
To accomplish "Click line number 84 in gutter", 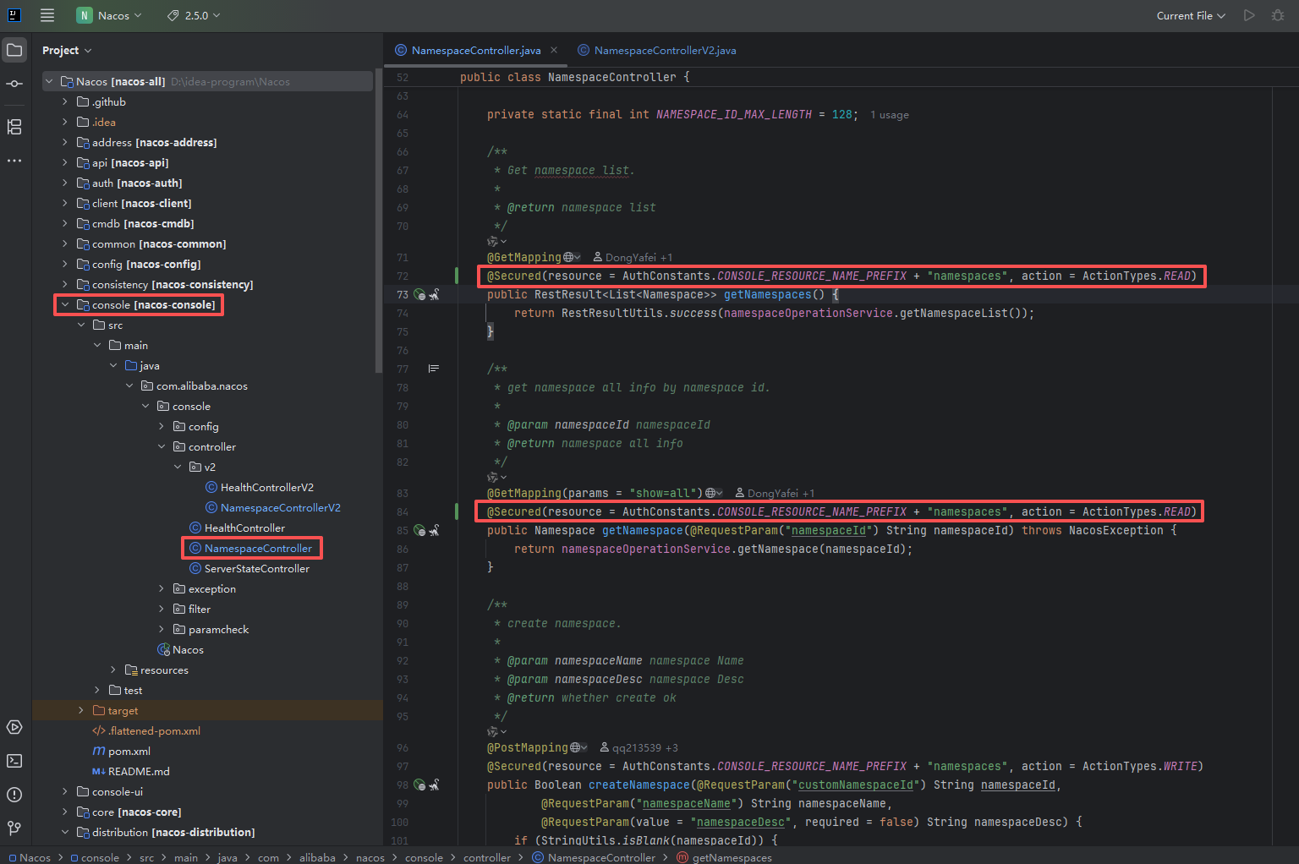I will coord(403,512).
